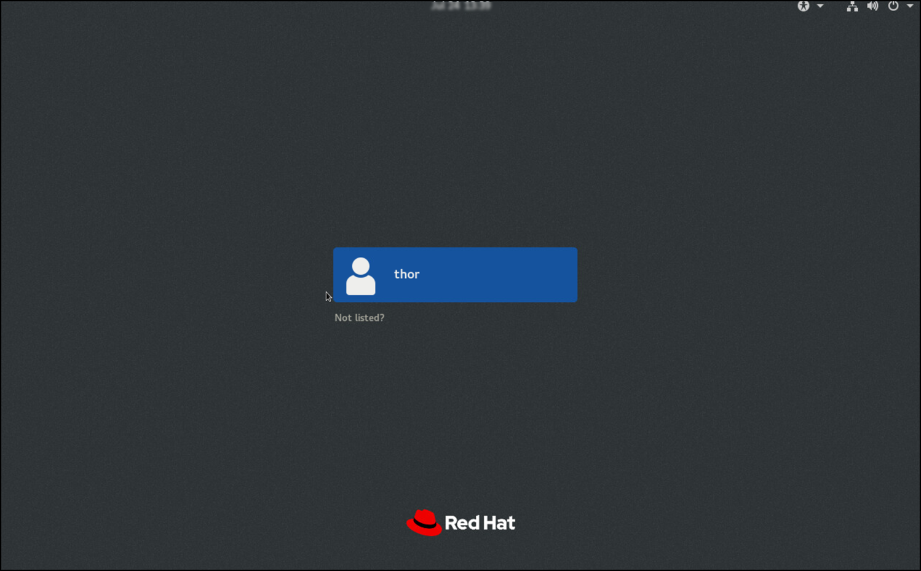Image resolution: width=921 pixels, height=571 pixels.
Task: Expand the accessibility dropdown arrow
Action: tap(820, 6)
